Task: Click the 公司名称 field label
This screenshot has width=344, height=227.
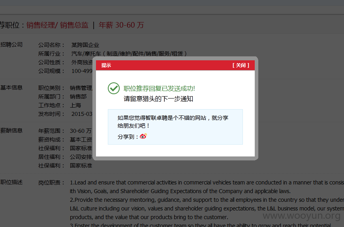Action: pos(51,45)
